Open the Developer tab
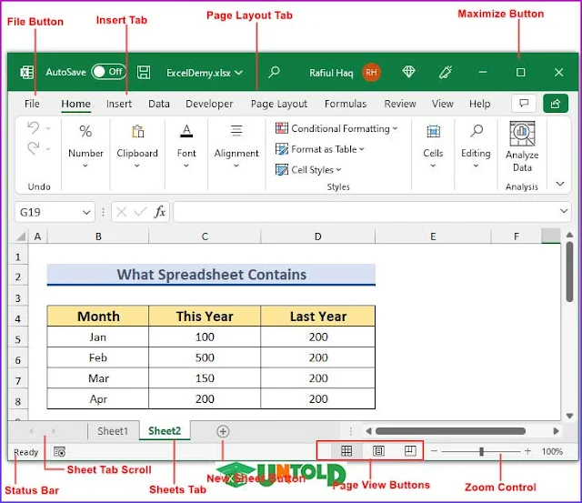 [x=209, y=104]
